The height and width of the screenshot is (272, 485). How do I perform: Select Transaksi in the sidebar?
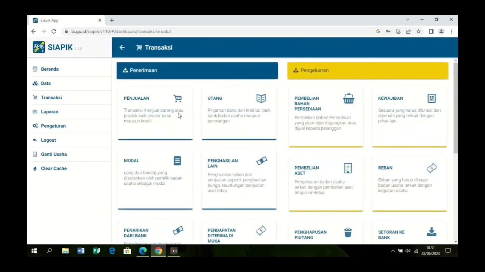coord(51,97)
